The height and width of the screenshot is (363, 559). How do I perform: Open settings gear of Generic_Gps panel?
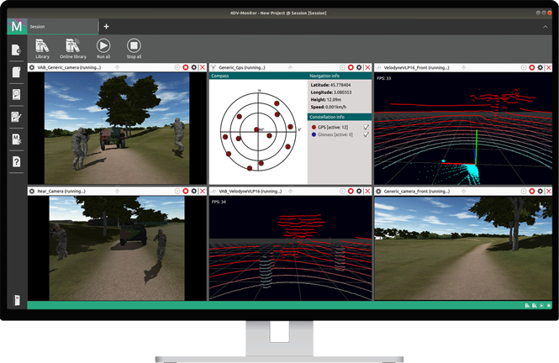[x=359, y=67]
